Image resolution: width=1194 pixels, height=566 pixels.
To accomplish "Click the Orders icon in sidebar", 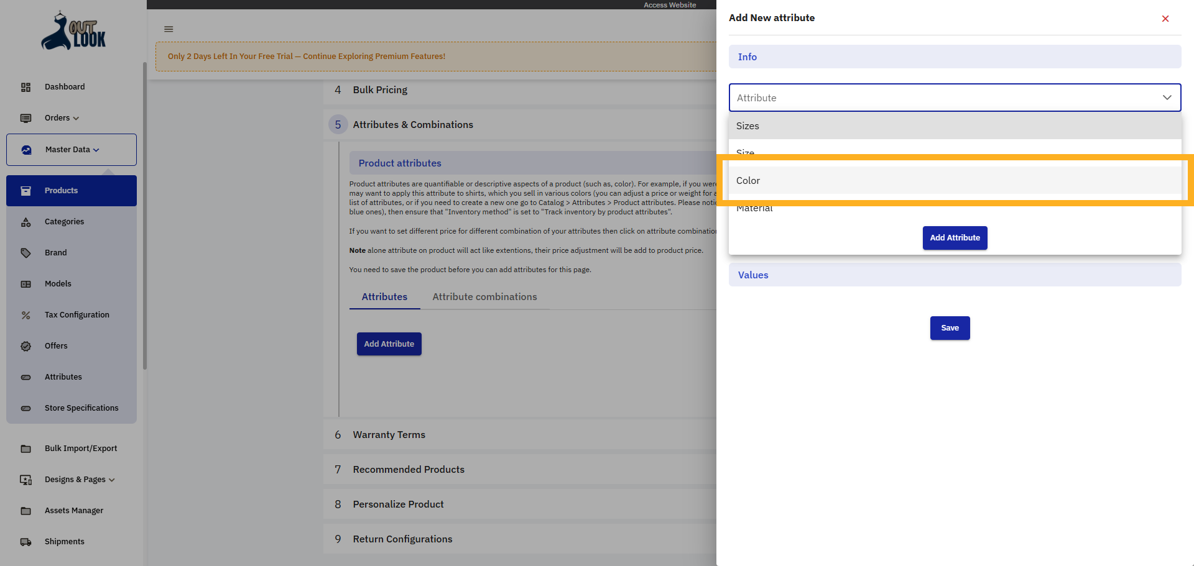I will coord(25,118).
